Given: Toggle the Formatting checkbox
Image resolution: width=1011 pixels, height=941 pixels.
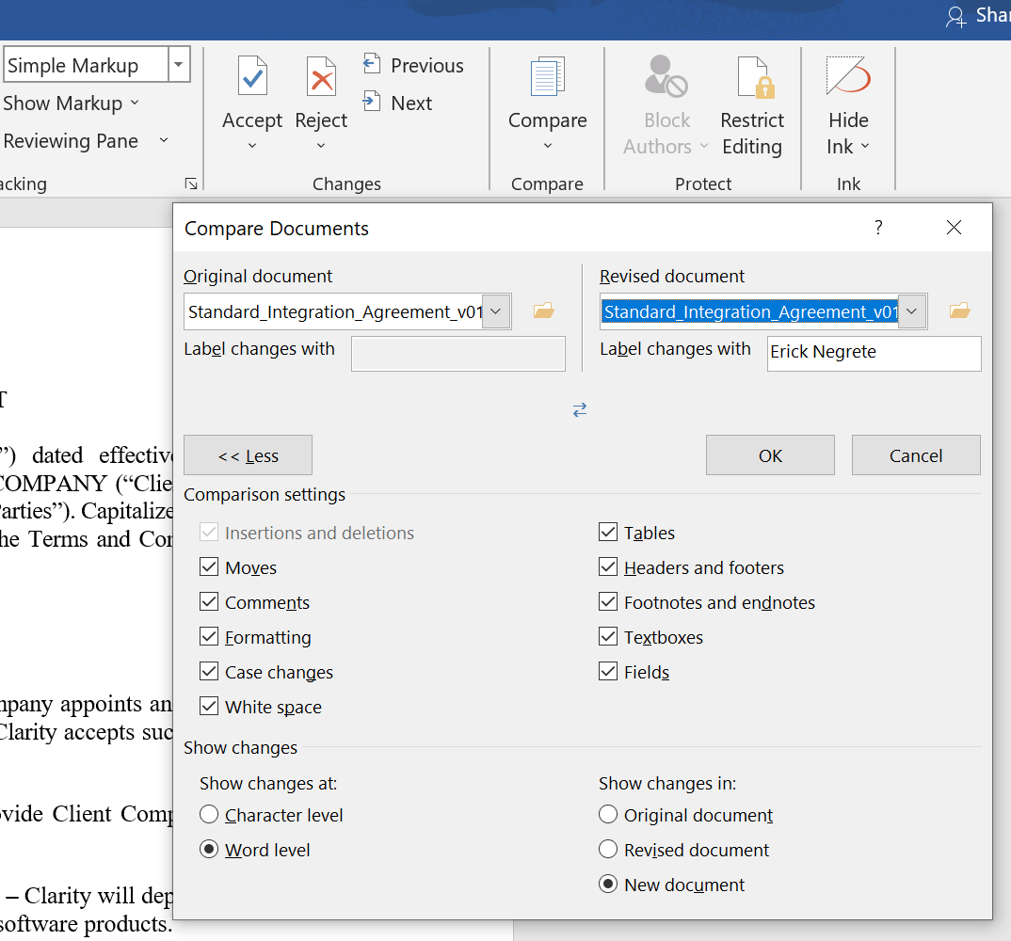Looking at the screenshot, I should click(209, 637).
